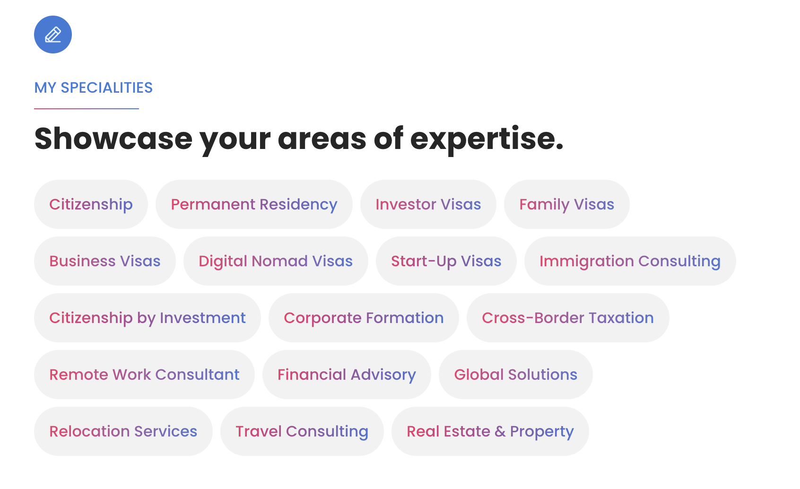Click the Remote Work Consultant chip
The height and width of the screenshot is (489, 800).
tap(144, 375)
